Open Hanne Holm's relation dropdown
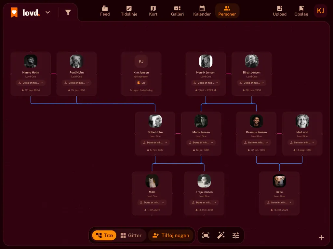Screen dimensions: 333x249 pyautogui.click(x=31, y=83)
